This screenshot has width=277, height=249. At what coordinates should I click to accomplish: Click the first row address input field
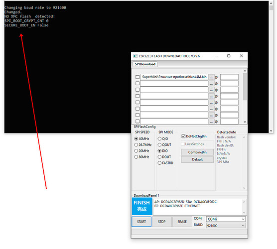tap(229, 77)
